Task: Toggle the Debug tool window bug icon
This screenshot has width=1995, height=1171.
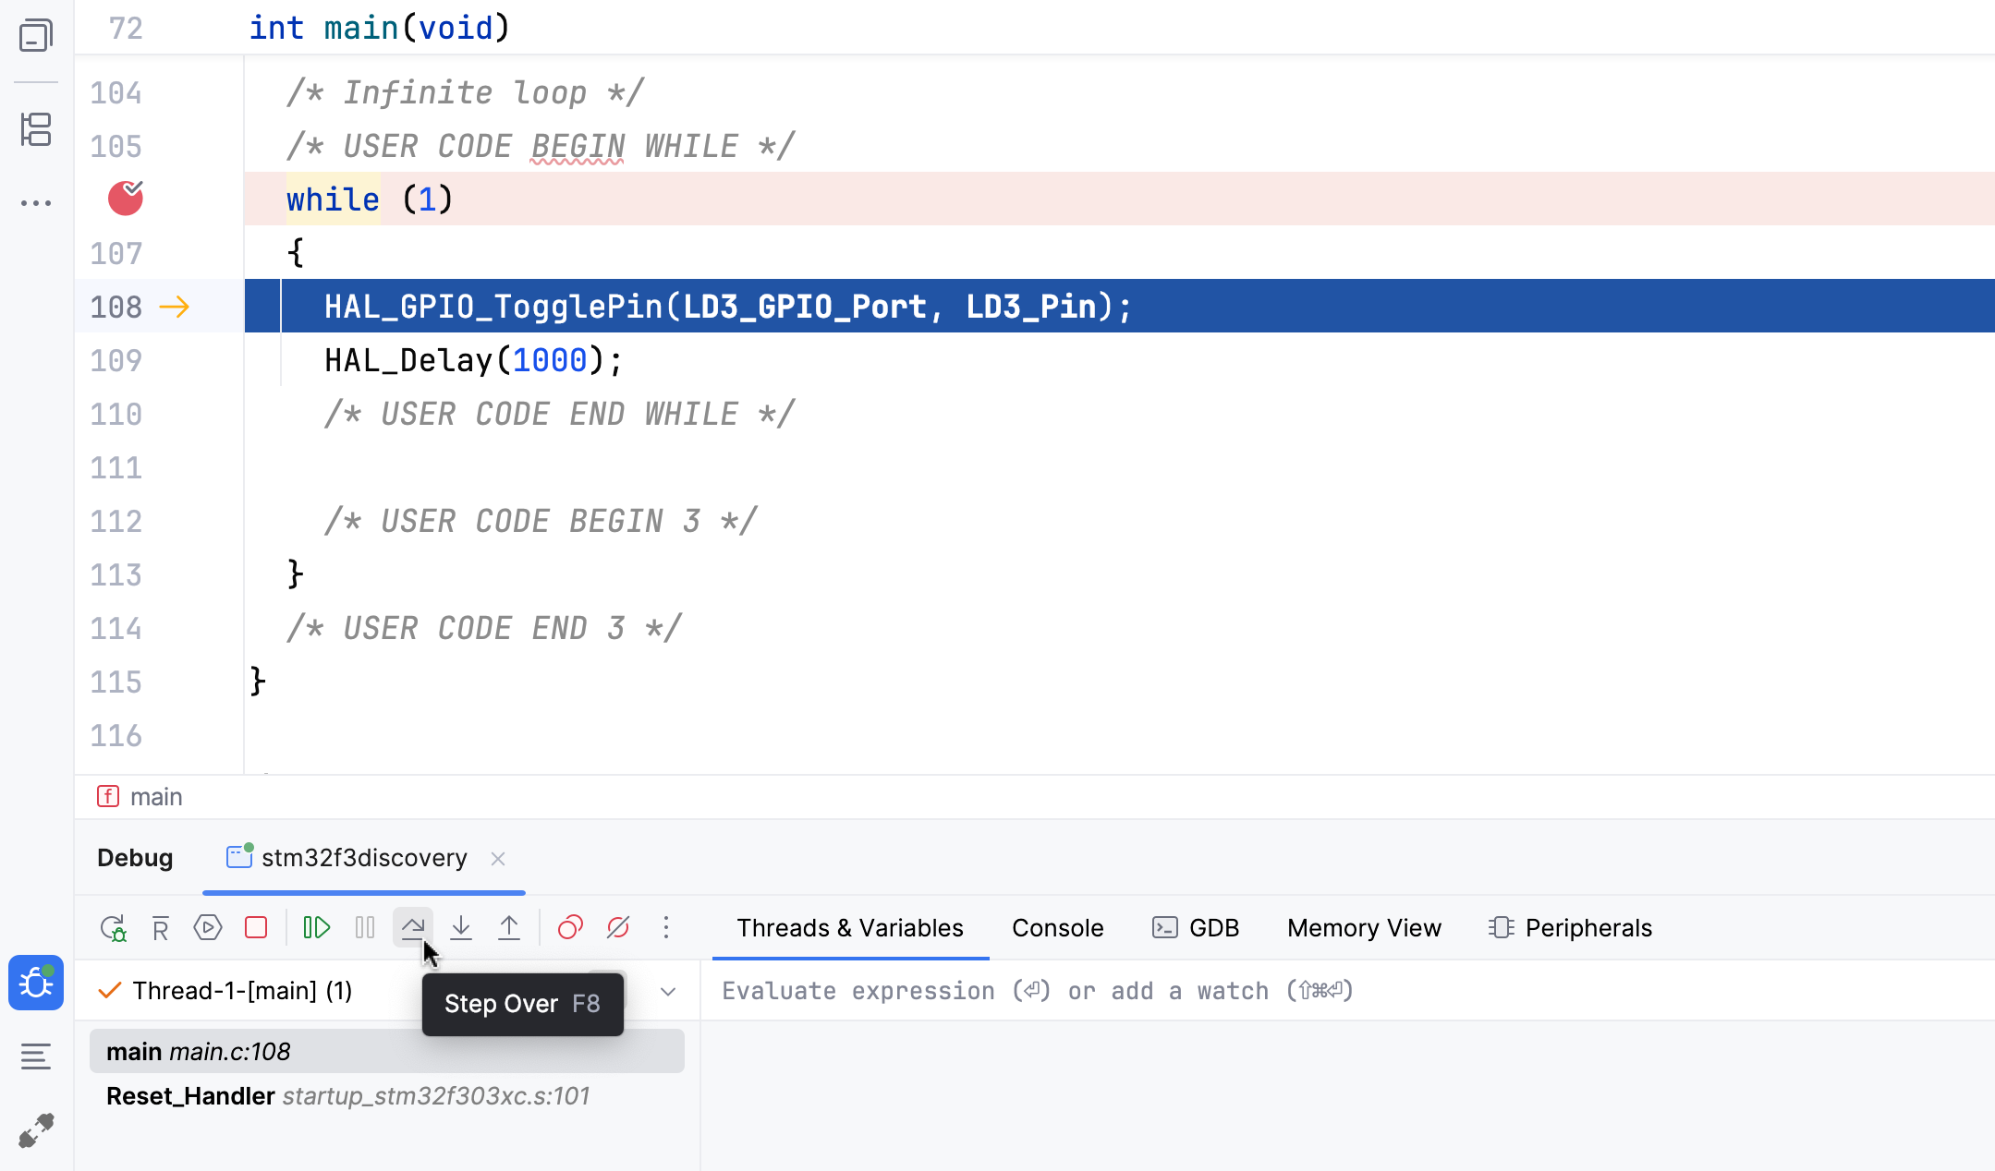Action: point(35,983)
